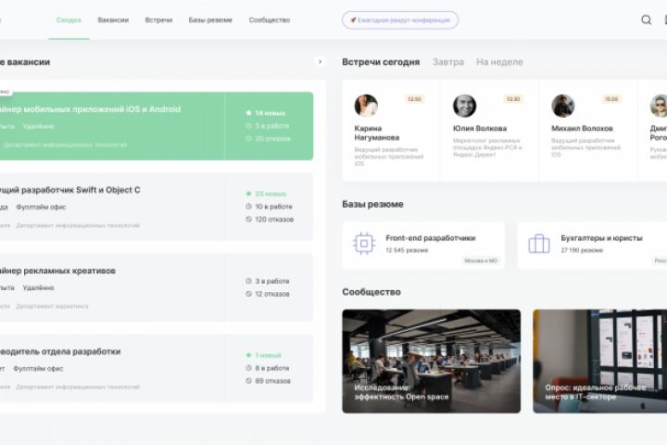667x445 pixels.
Task: Click the icon beside '12 отказов'
Action: (249, 294)
